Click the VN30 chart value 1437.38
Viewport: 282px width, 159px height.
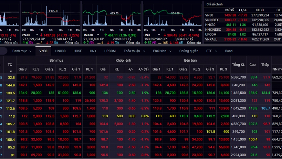[x=49, y=35]
